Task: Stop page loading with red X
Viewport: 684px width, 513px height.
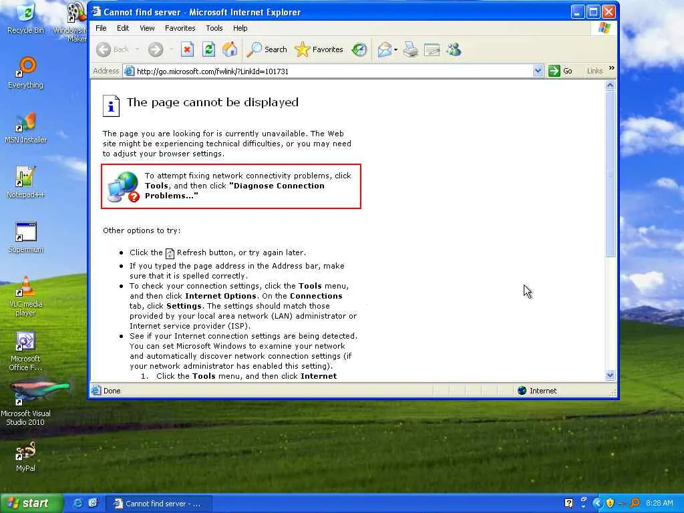Action: point(187,49)
